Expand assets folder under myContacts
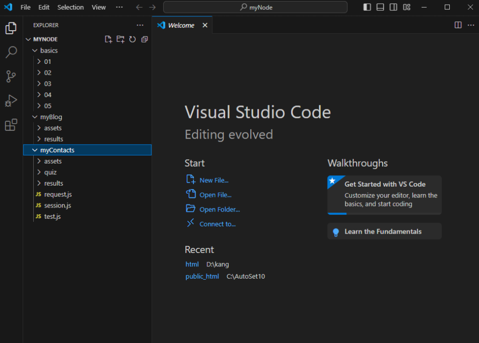Image resolution: width=479 pixels, height=343 pixels. [x=39, y=161]
